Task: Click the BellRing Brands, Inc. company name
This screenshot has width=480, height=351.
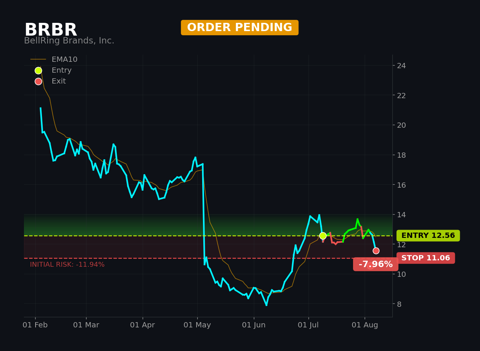Action: pos(69,41)
